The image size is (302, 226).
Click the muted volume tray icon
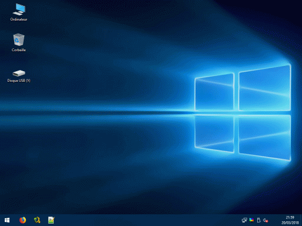pos(265,220)
